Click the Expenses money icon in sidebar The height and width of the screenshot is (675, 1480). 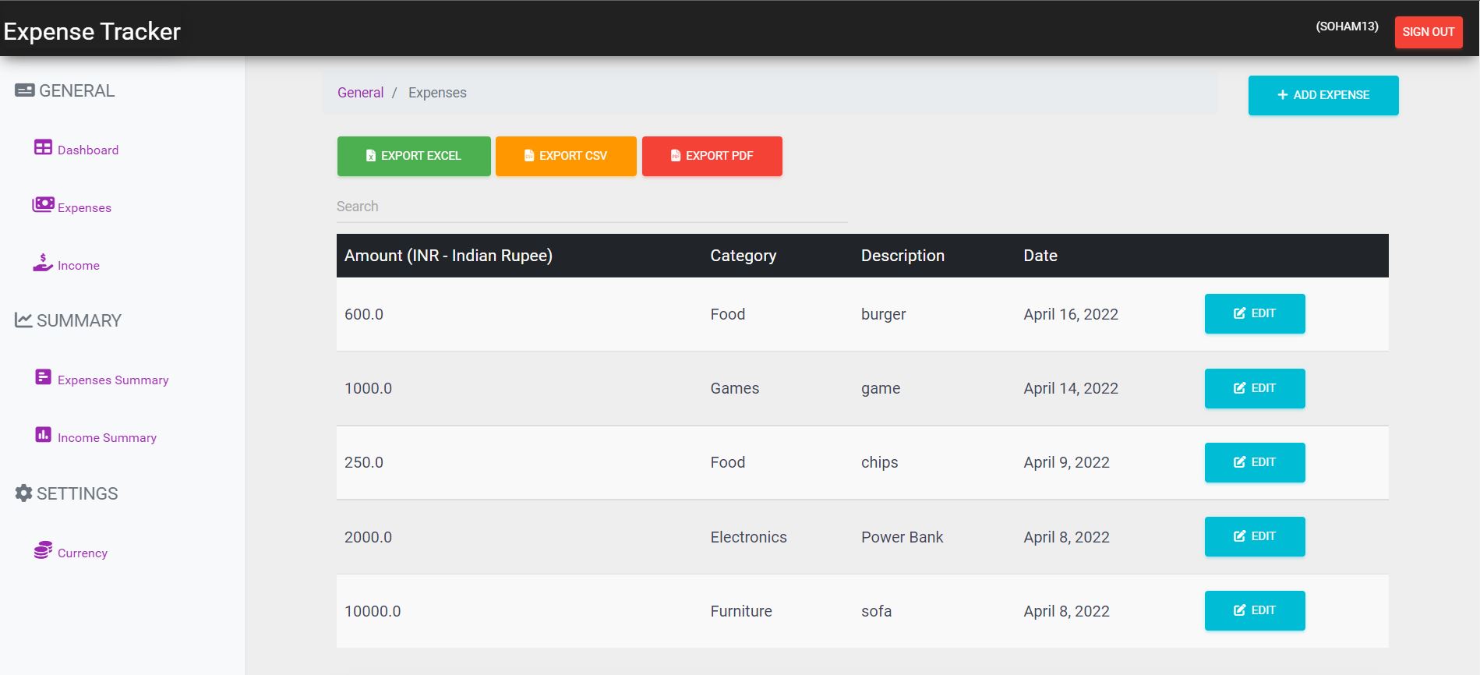tap(43, 204)
